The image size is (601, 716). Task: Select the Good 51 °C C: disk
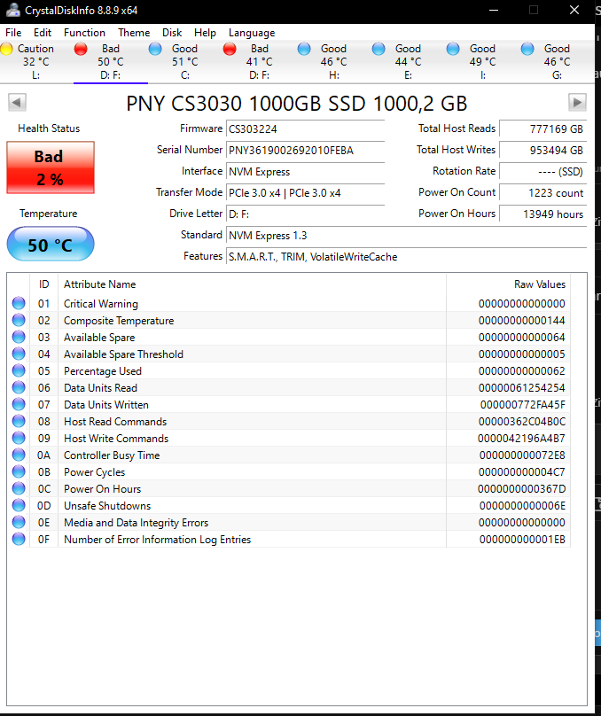click(x=185, y=62)
